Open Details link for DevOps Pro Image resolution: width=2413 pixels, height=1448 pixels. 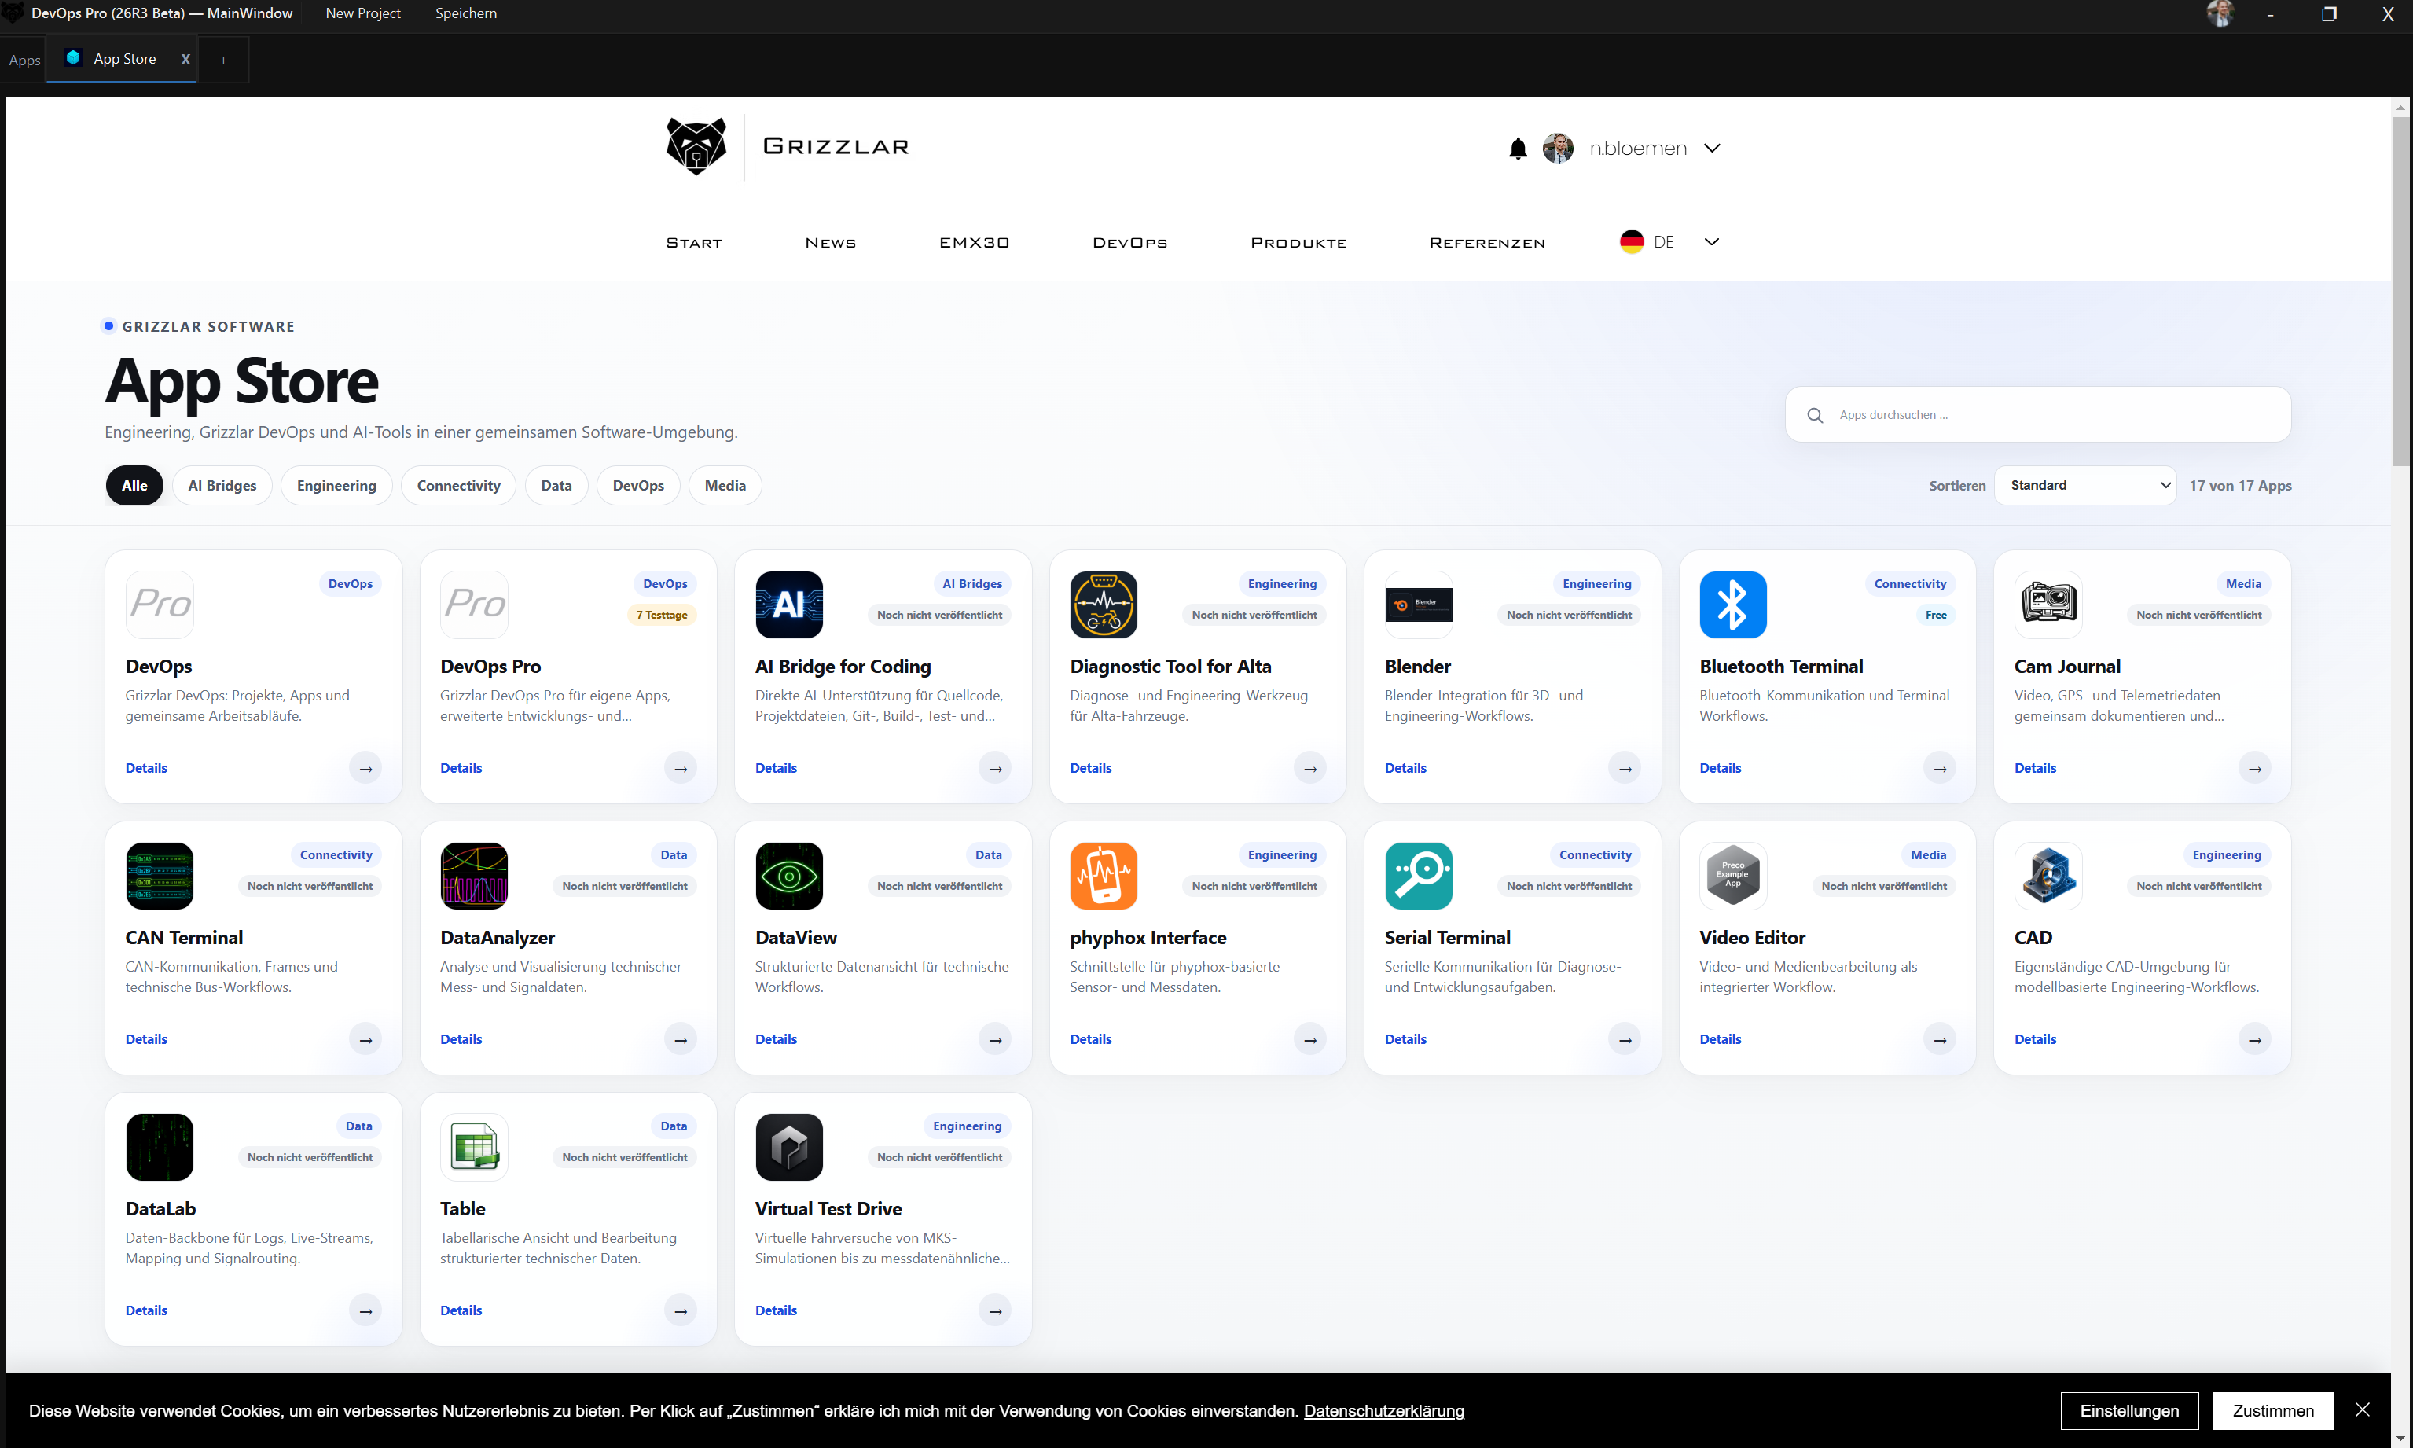point(461,769)
